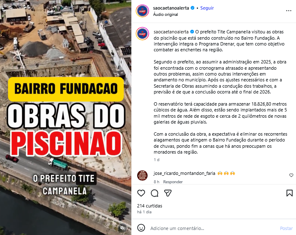This screenshot has width=296, height=235.
Task: Click the piscinão video to pause
Action: [65, 117]
